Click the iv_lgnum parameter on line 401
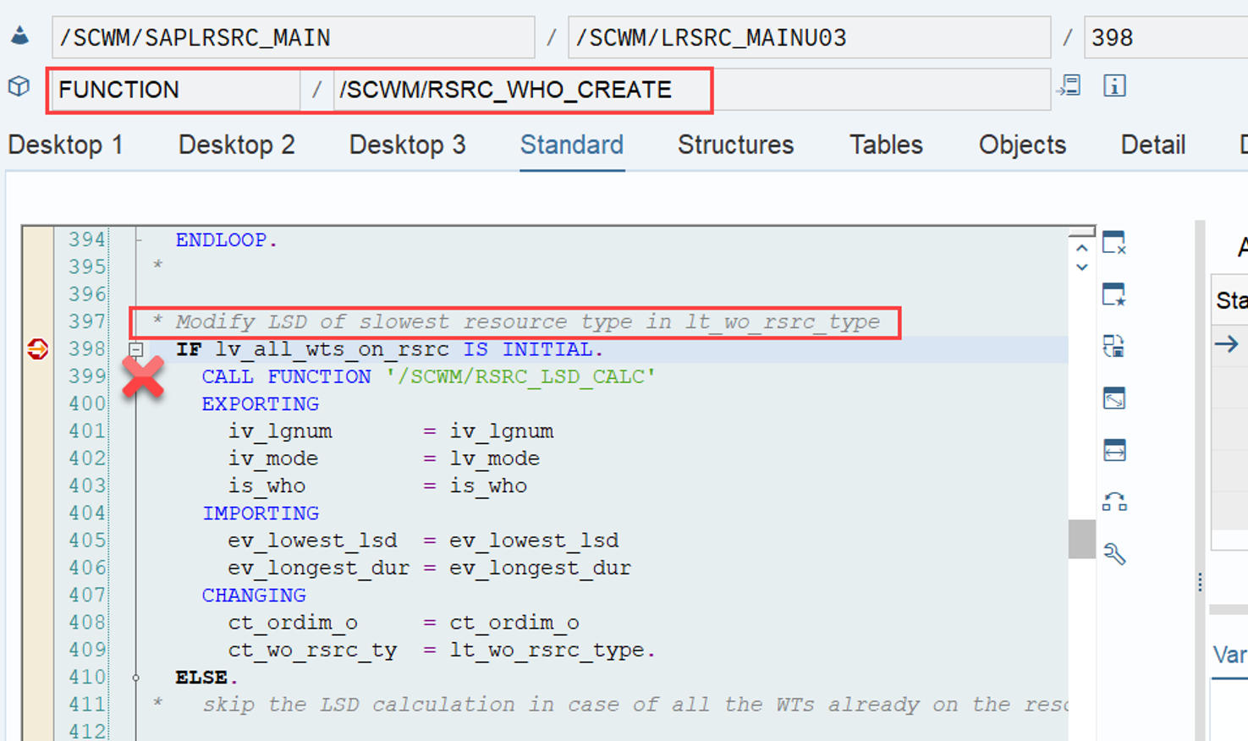The height and width of the screenshot is (741, 1248). [280, 431]
